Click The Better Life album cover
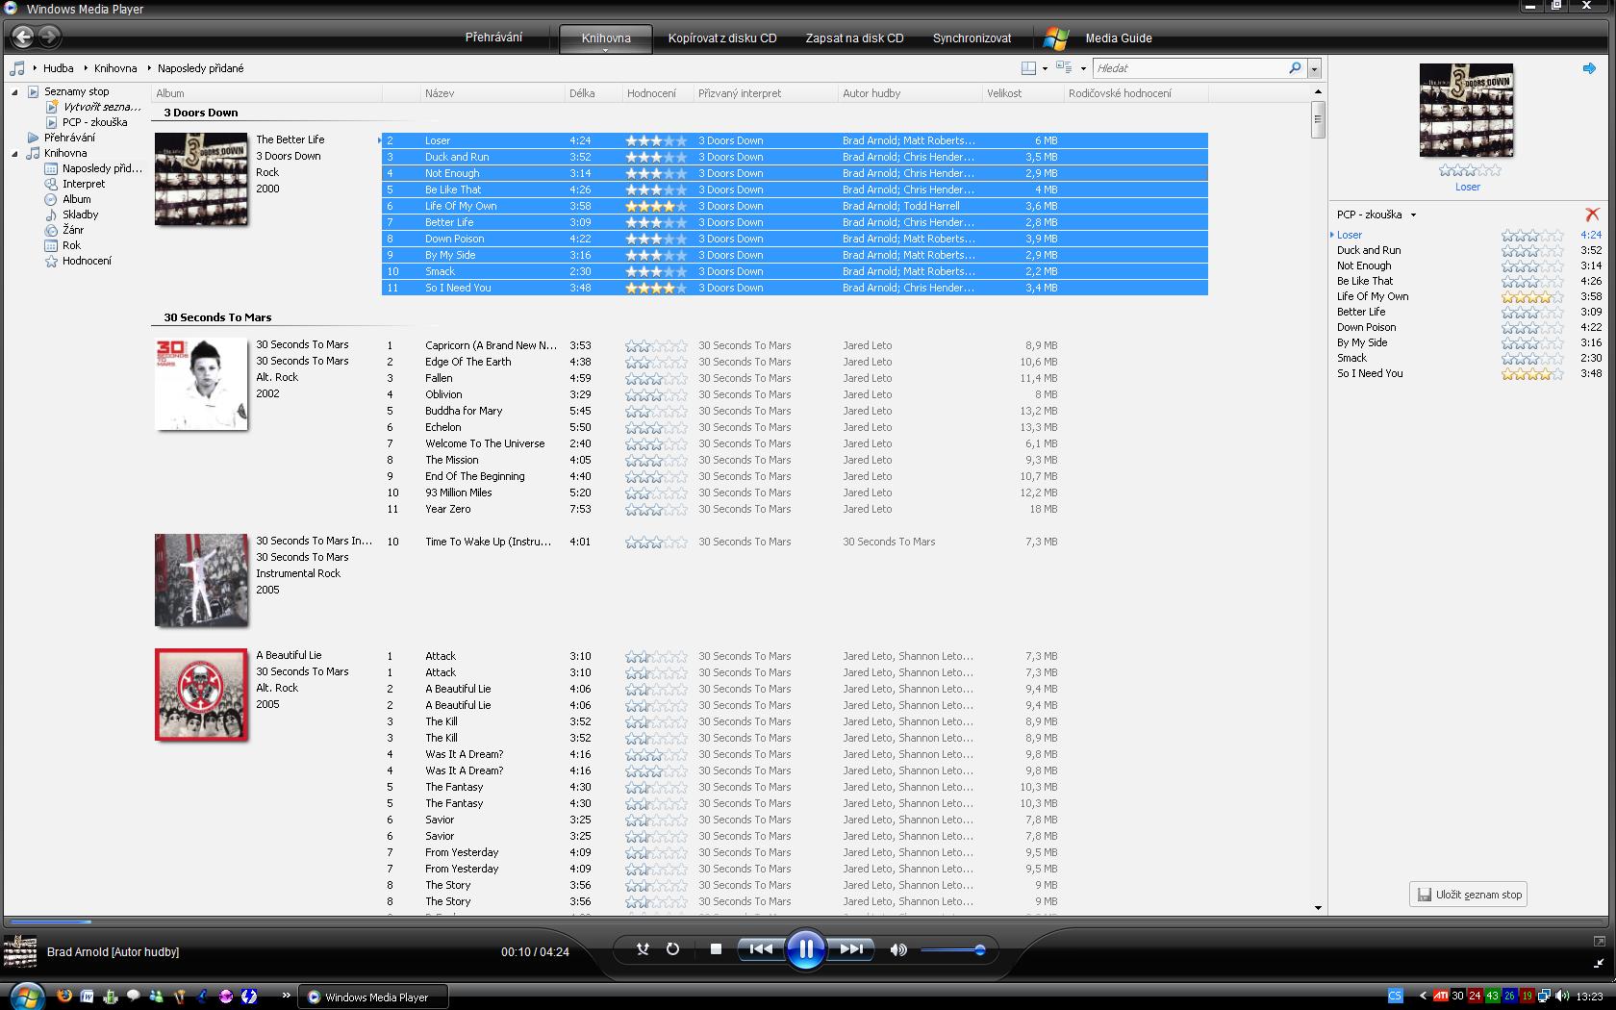 pyautogui.click(x=201, y=179)
